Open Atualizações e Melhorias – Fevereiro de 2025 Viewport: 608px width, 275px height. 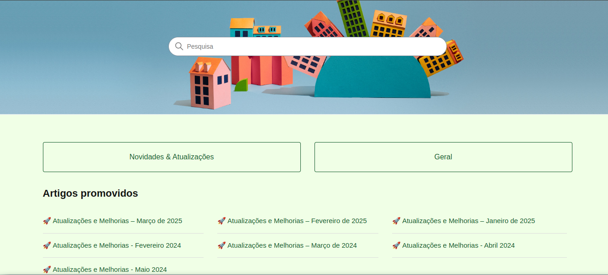[292, 221]
